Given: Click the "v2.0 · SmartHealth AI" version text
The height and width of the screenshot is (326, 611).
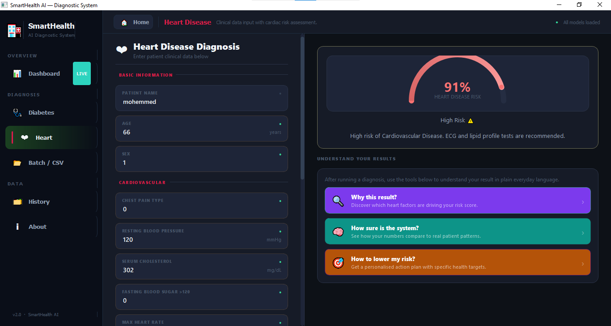Looking at the screenshot, I should (35, 315).
